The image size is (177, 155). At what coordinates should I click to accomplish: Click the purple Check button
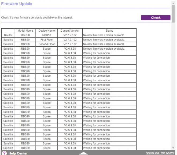(x=156, y=18)
